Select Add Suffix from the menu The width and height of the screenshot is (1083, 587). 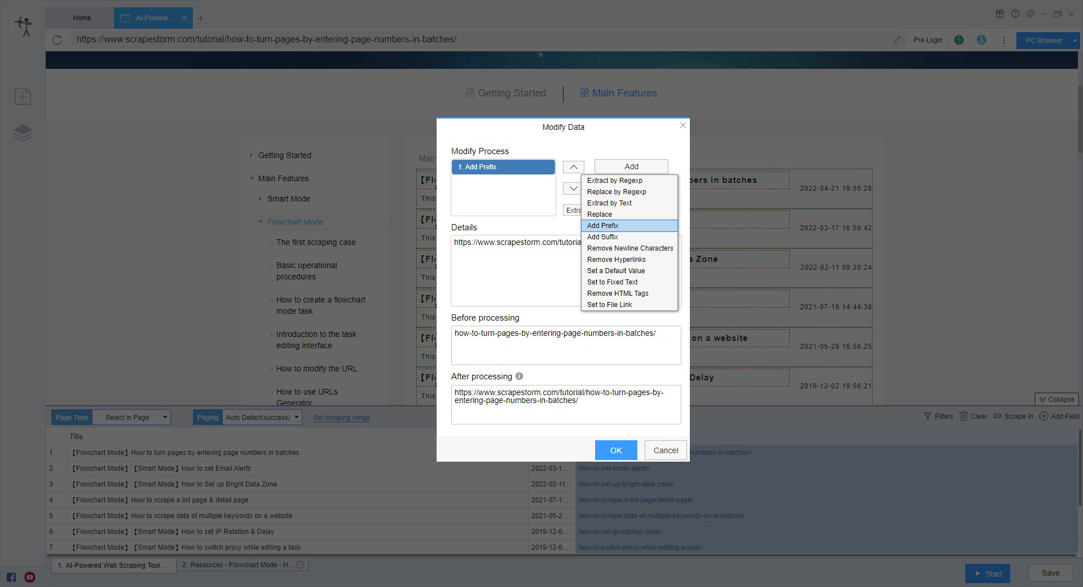point(602,236)
